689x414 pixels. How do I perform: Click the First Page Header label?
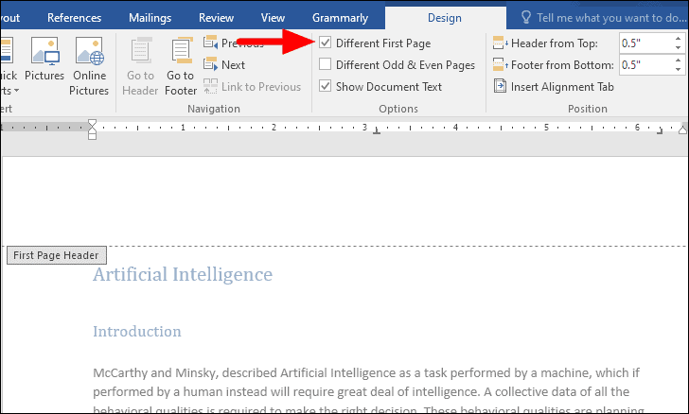(x=55, y=255)
